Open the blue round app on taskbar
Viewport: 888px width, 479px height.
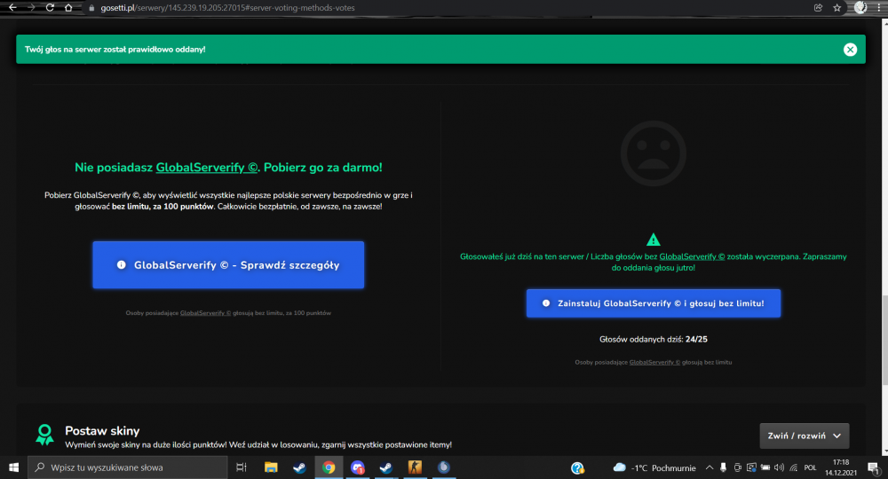(x=444, y=467)
